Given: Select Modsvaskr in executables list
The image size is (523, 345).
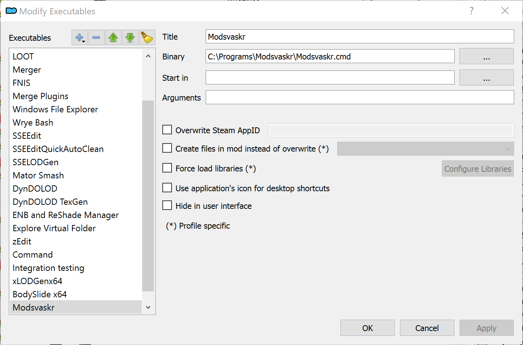Looking at the screenshot, I should click(x=76, y=307).
